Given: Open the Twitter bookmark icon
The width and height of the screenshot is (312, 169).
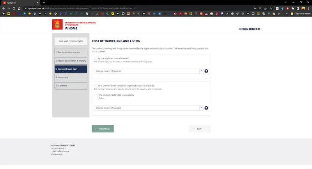Looking at the screenshot, I should (x=154, y=14).
